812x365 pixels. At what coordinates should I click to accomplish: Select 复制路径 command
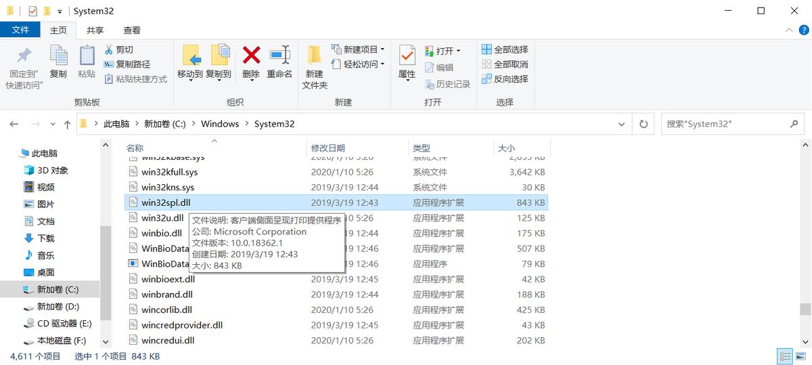[x=127, y=64]
